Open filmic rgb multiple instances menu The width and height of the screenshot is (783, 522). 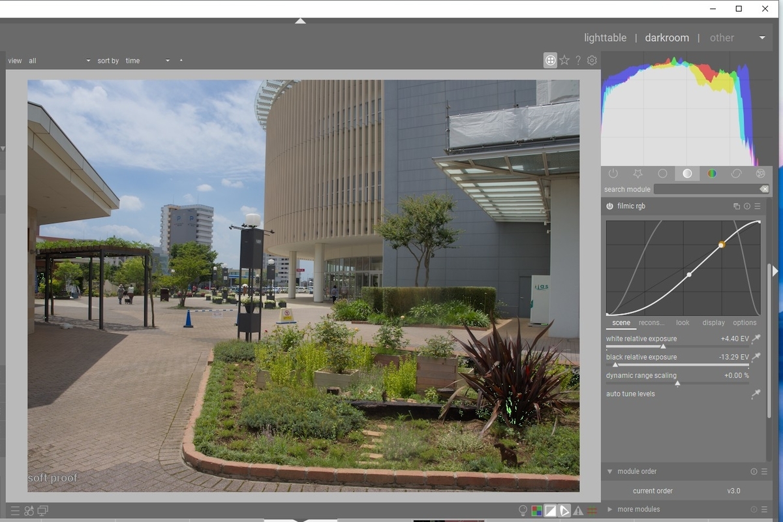[x=737, y=206]
